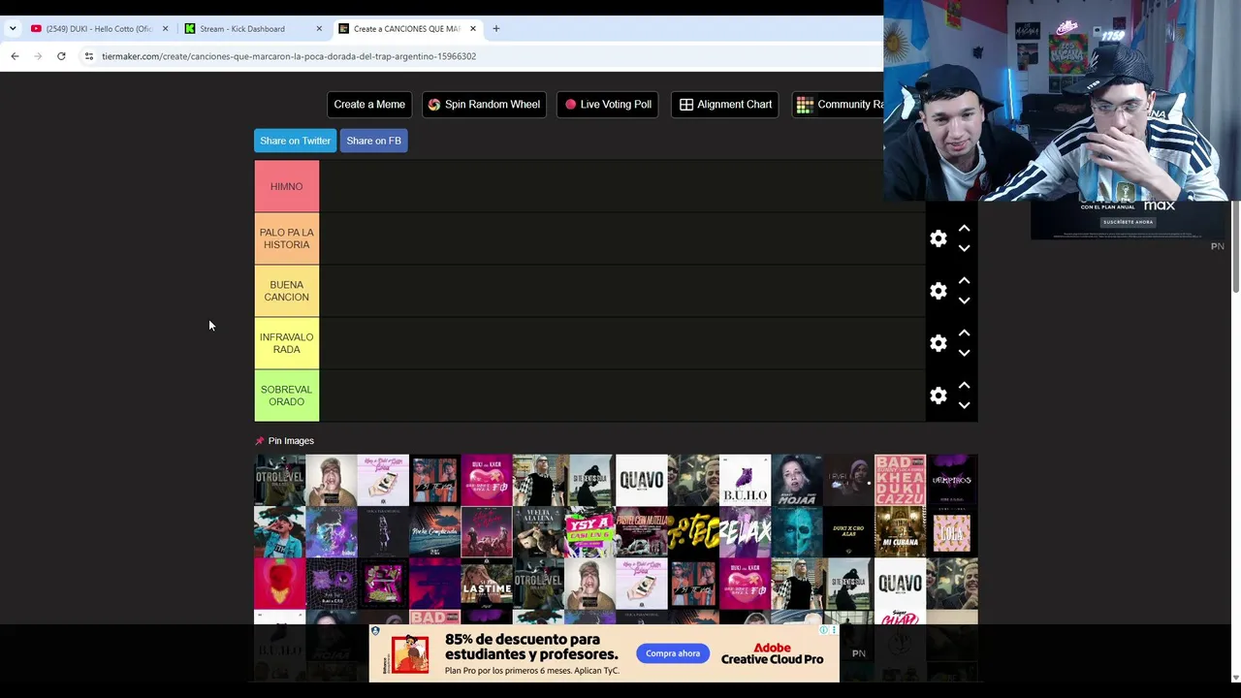This screenshot has width=1241, height=698.
Task: Select the green SOBREVALORADO tier label
Action: [286, 396]
